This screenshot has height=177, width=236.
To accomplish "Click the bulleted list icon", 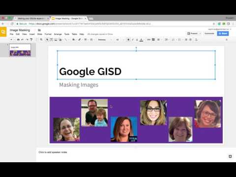I will pyautogui.click(x=180, y=40).
